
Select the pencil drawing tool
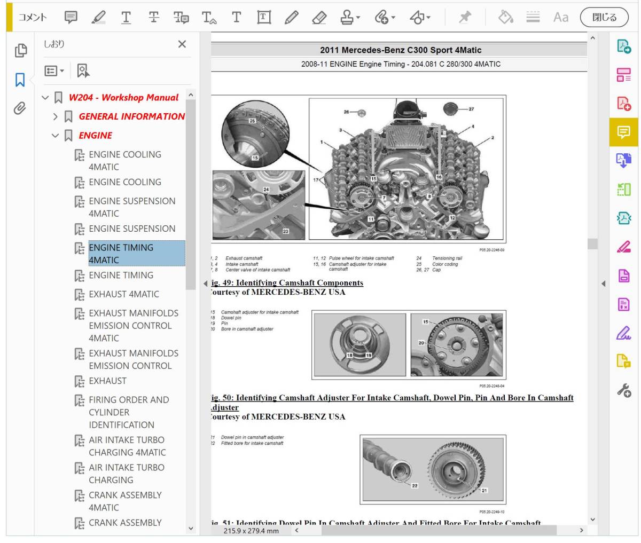coord(292,17)
